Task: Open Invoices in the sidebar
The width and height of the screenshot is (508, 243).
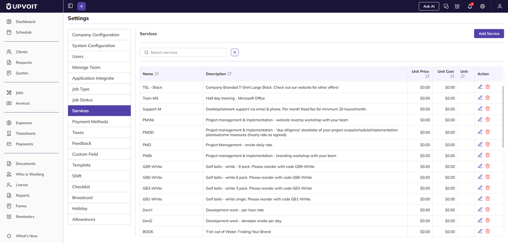Action: [x=23, y=103]
